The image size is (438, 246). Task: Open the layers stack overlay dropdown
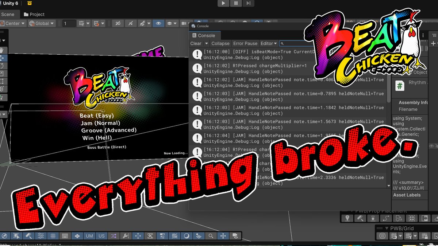pyautogui.click(x=172, y=23)
